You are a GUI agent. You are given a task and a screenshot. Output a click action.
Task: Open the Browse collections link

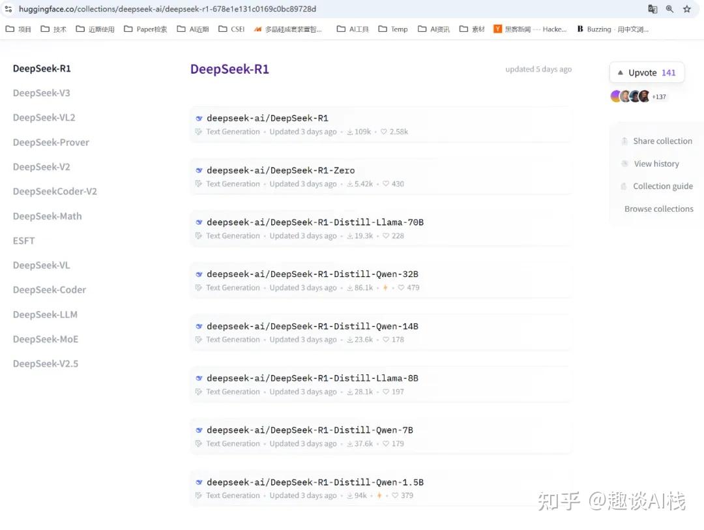coord(659,209)
